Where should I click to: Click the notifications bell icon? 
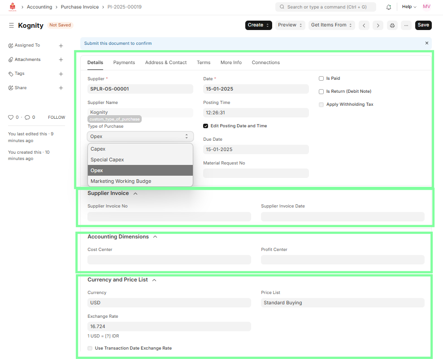(x=389, y=7)
